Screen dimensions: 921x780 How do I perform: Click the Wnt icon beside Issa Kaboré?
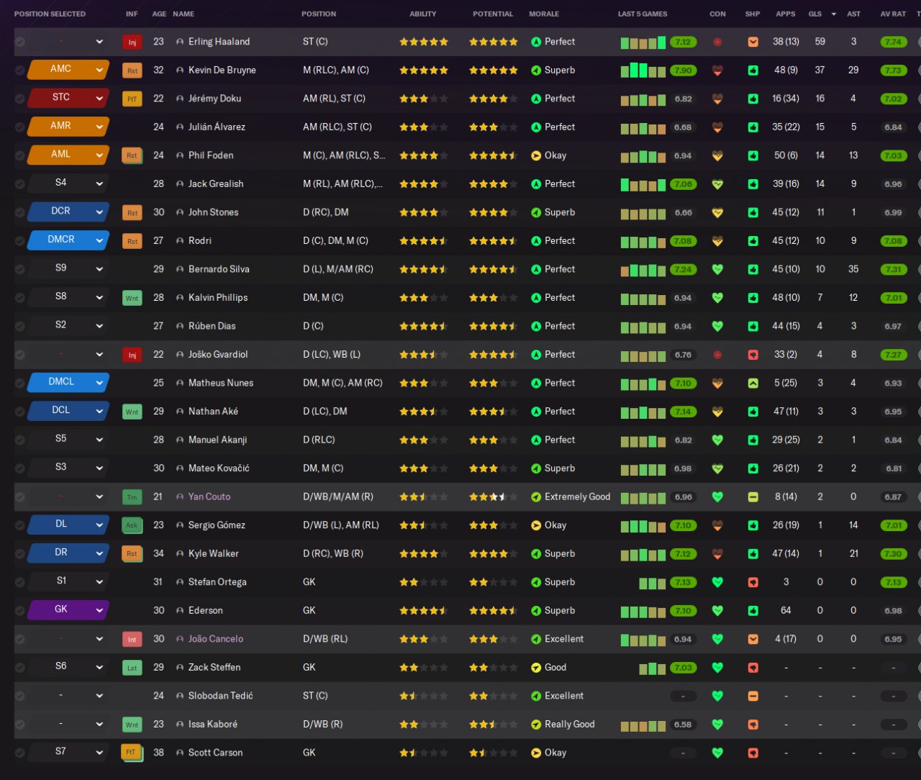coord(132,725)
